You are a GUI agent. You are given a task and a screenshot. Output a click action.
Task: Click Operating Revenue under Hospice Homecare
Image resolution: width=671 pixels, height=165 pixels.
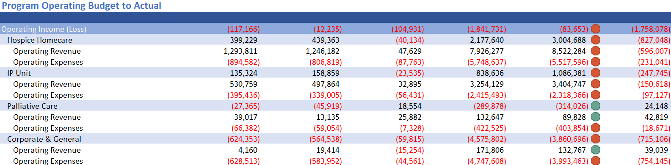click(47, 51)
